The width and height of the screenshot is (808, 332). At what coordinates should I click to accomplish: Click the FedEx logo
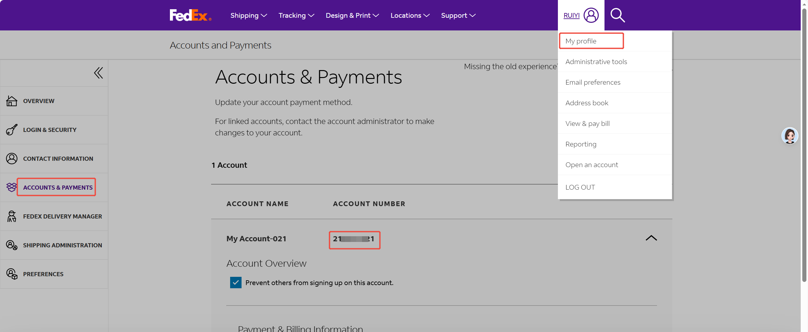pos(190,15)
